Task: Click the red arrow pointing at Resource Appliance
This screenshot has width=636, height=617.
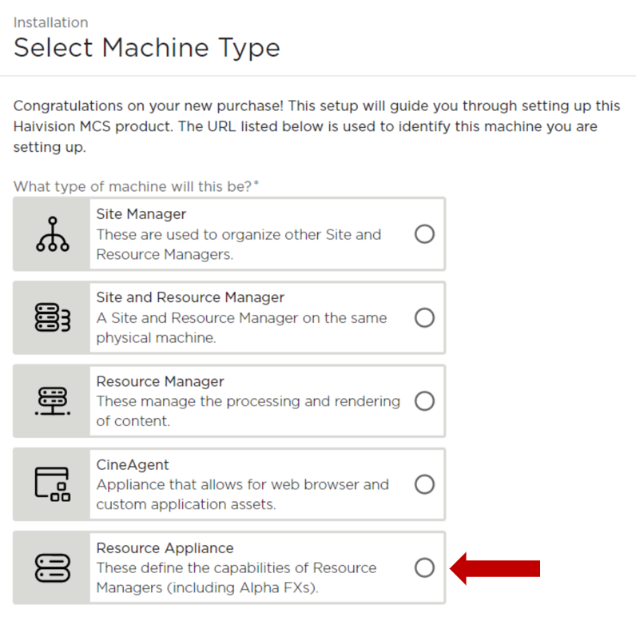Action: click(x=496, y=568)
